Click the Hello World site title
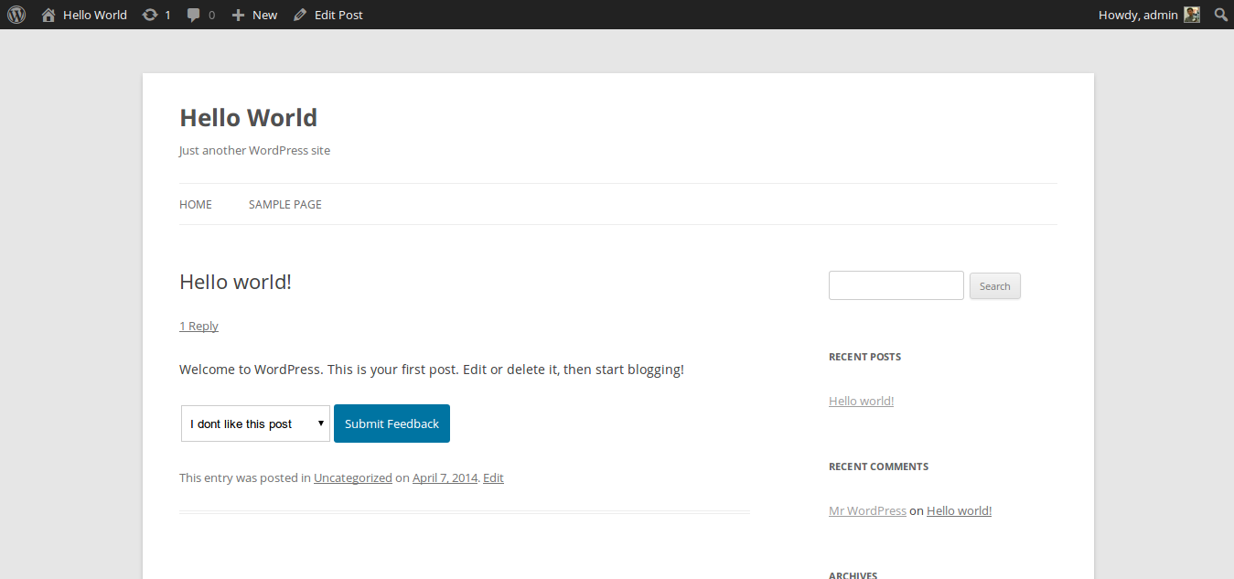The height and width of the screenshot is (579, 1234). (x=249, y=118)
